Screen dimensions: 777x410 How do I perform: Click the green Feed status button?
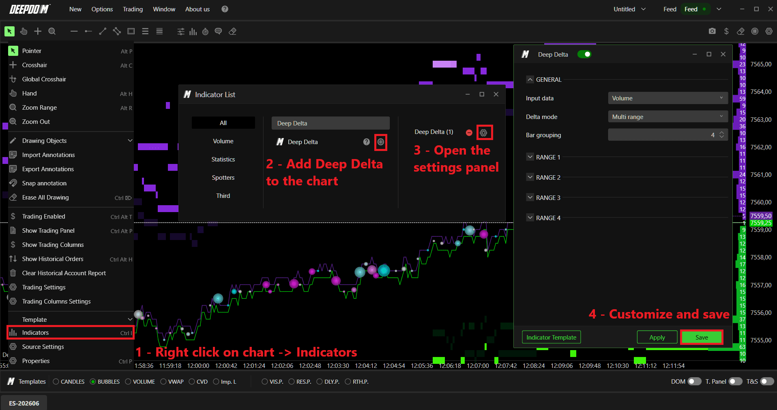tap(695, 9)
